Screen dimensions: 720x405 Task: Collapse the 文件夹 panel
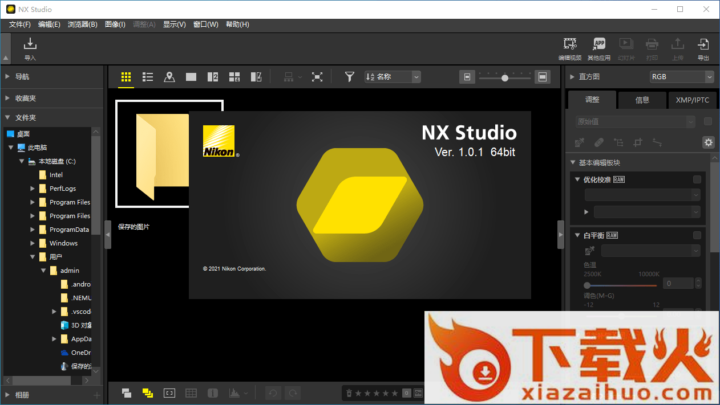click(x=7, y=117)
